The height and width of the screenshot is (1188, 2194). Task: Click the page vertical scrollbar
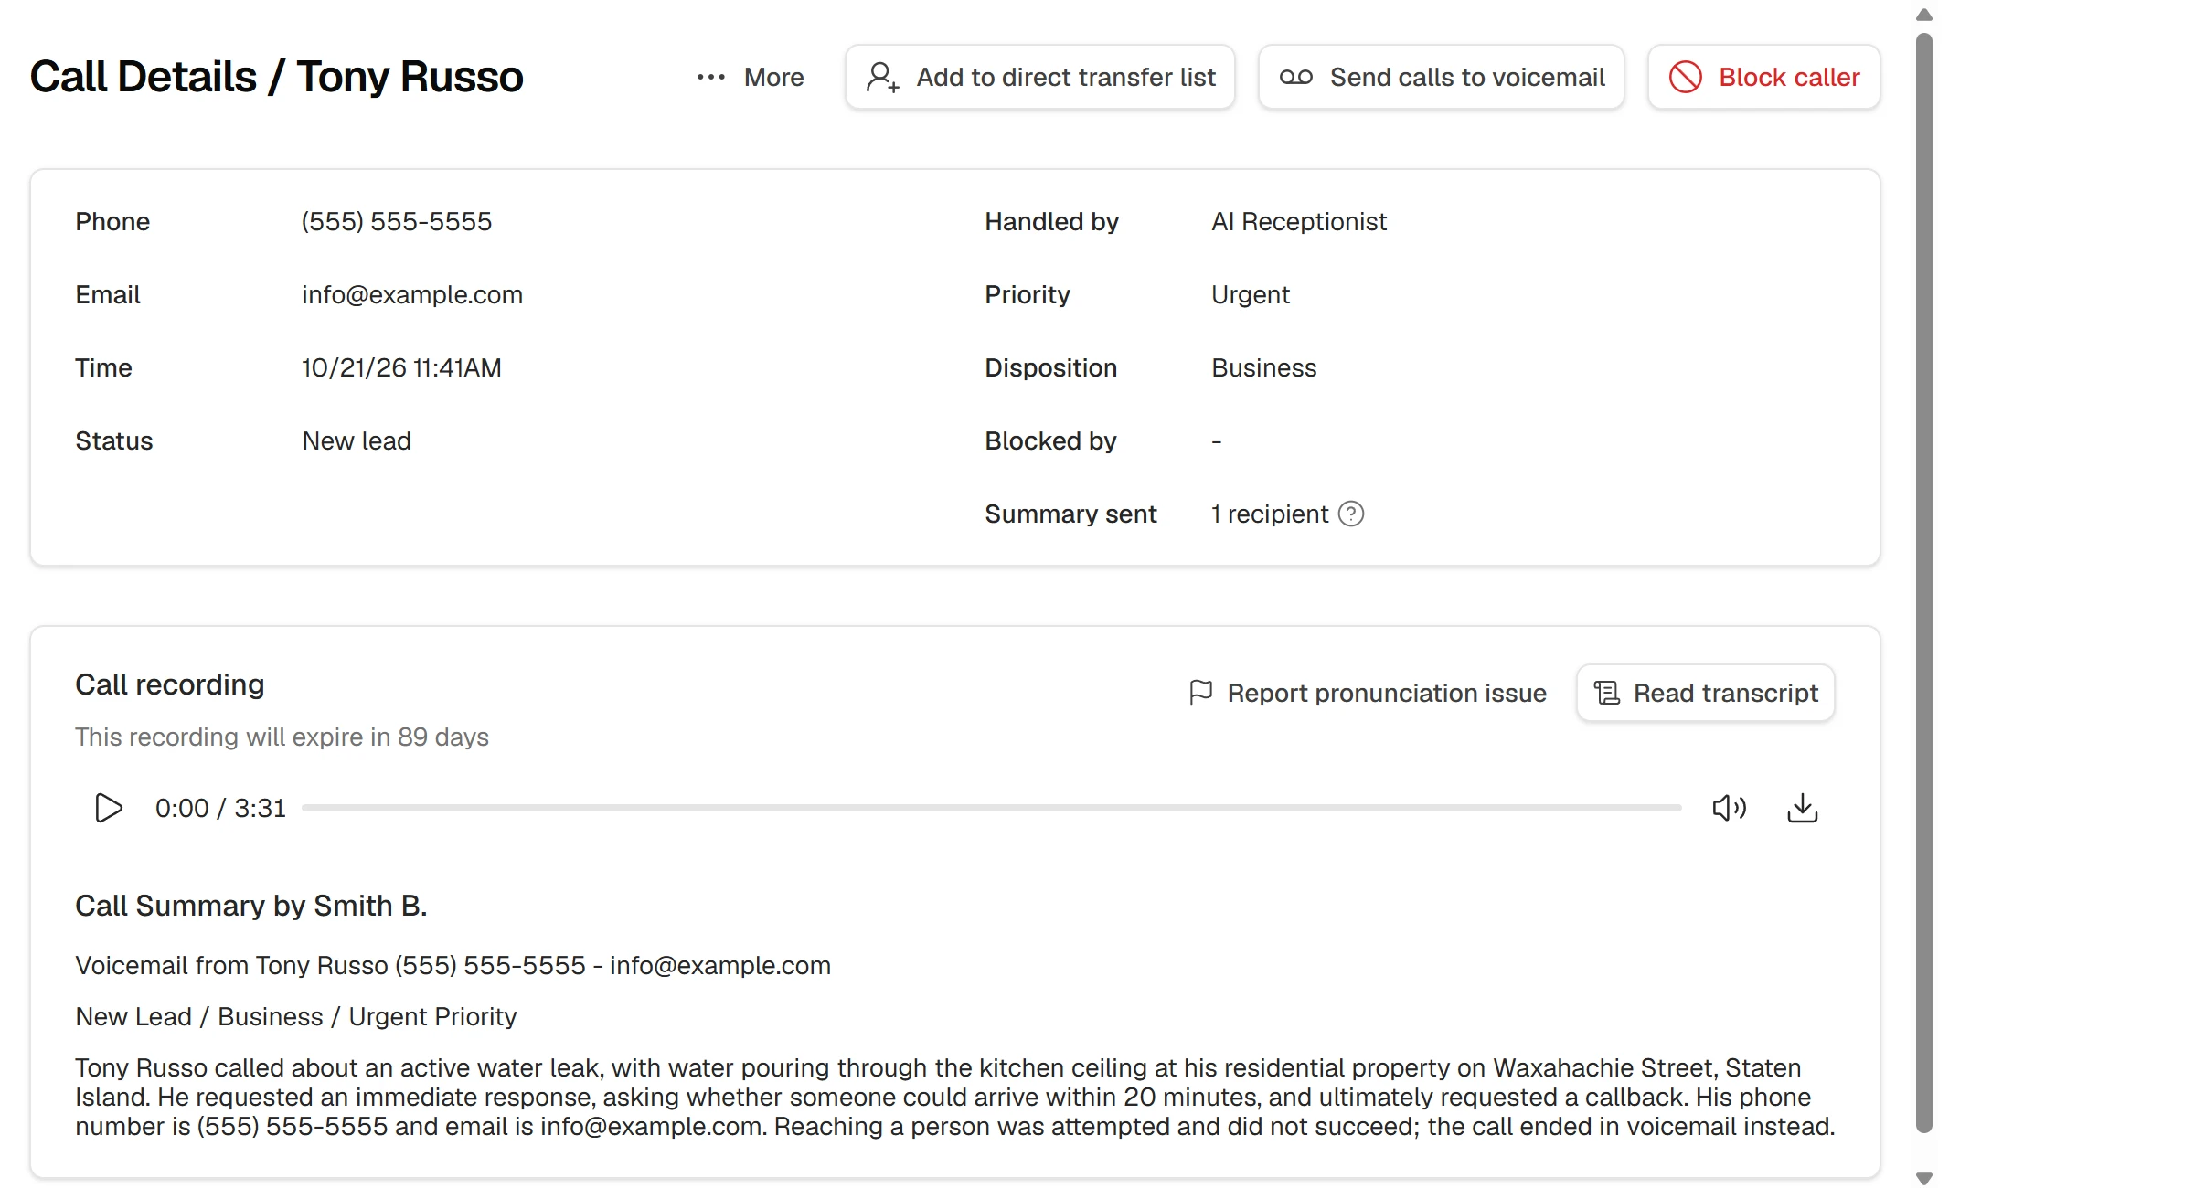tap(1923, 583)
